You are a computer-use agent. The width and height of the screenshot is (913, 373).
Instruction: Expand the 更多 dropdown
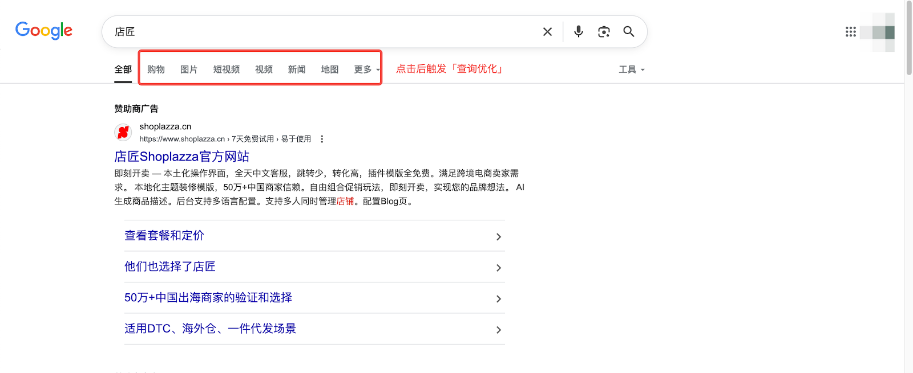tap(366, 69)
